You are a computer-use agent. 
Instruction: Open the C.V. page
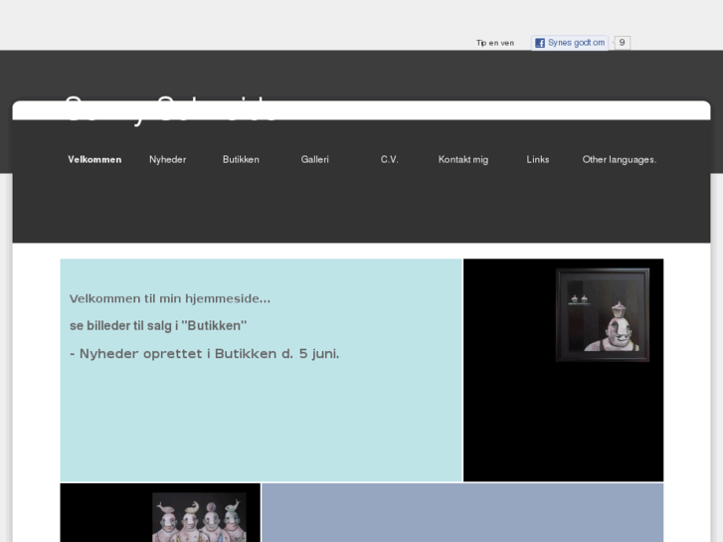pyautogui.click(x=390, y=159)
